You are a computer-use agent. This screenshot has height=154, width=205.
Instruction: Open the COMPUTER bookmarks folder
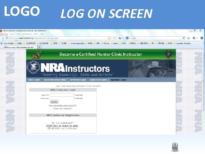(x=30, y=43)
